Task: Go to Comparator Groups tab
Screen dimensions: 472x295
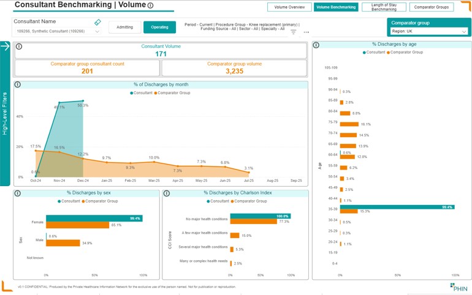Action: [x=432, y=7]
